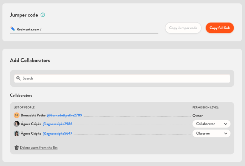Click the Owner permission label

(197, 116)
